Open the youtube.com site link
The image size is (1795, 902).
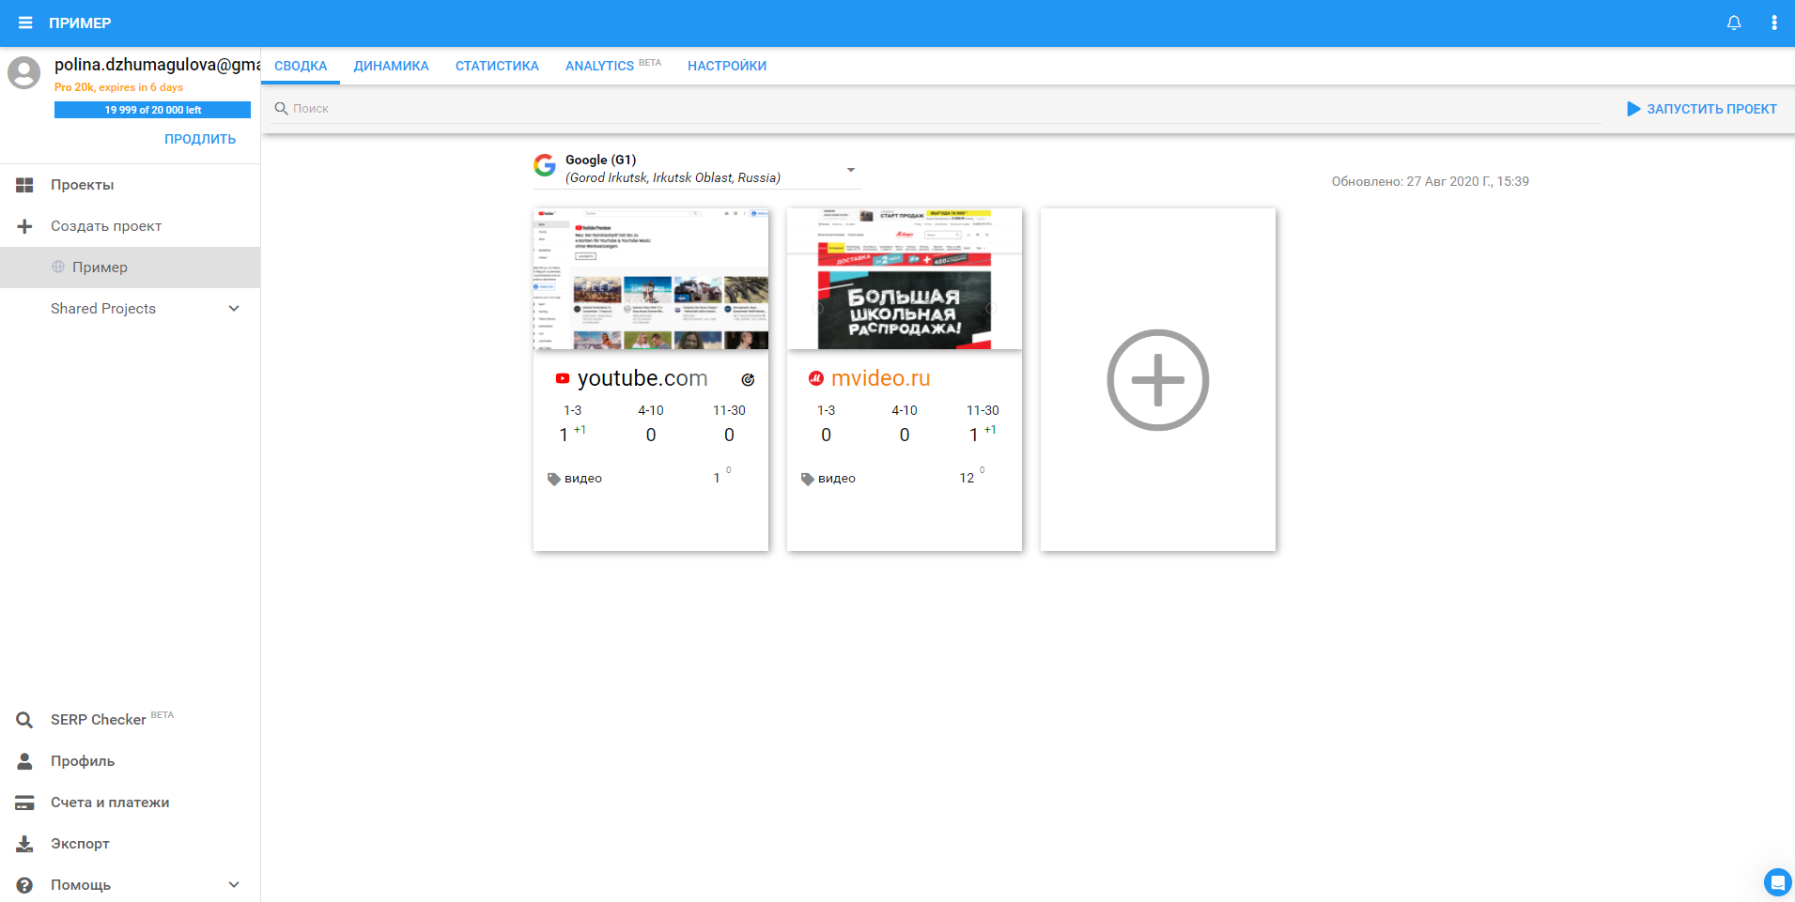(642, 378)
